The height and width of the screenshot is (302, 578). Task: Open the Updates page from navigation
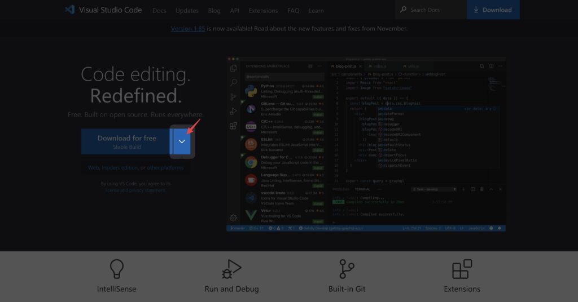(x=187, y=10)
